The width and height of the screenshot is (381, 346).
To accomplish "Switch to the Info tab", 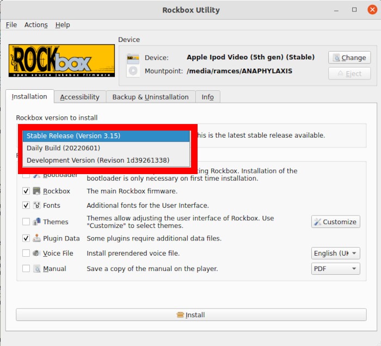I will pyautogui.click(x=207, y=97).
